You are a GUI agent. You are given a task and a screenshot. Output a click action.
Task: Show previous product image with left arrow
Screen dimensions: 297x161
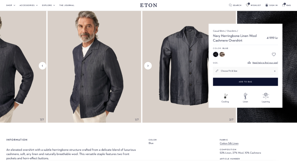click(x=42, y=66)
